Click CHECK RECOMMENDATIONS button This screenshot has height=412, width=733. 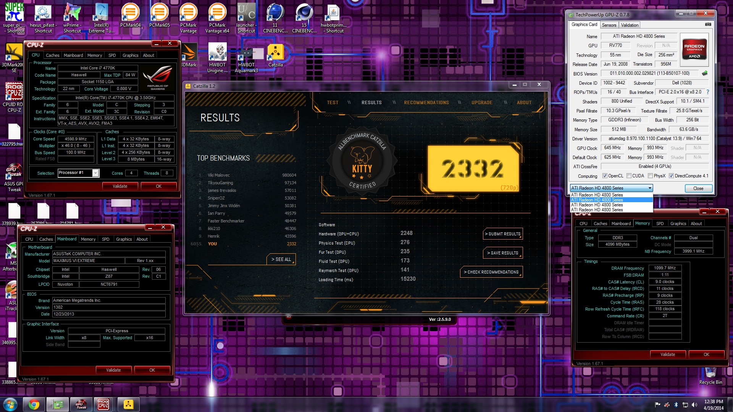click(x=491, y=272)
